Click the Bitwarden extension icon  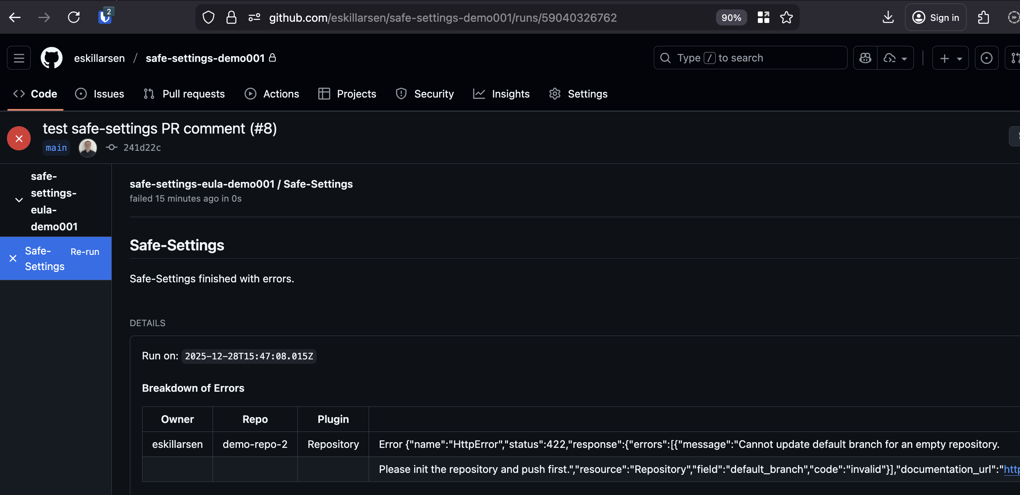coord(105,17)
